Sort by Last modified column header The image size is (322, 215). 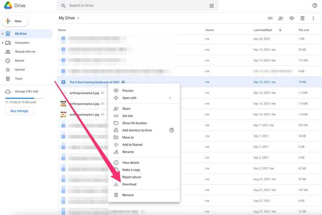click(x=263, y=30)
